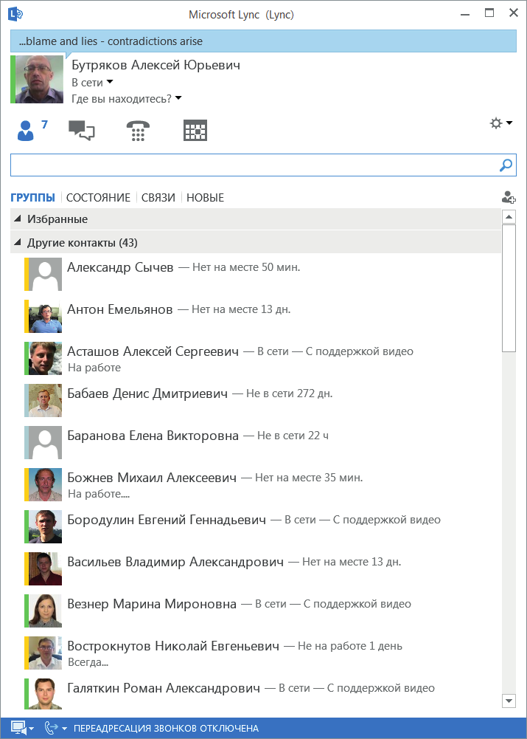Click 'Не на работе 1 день' status text

[x=350, y=646]
